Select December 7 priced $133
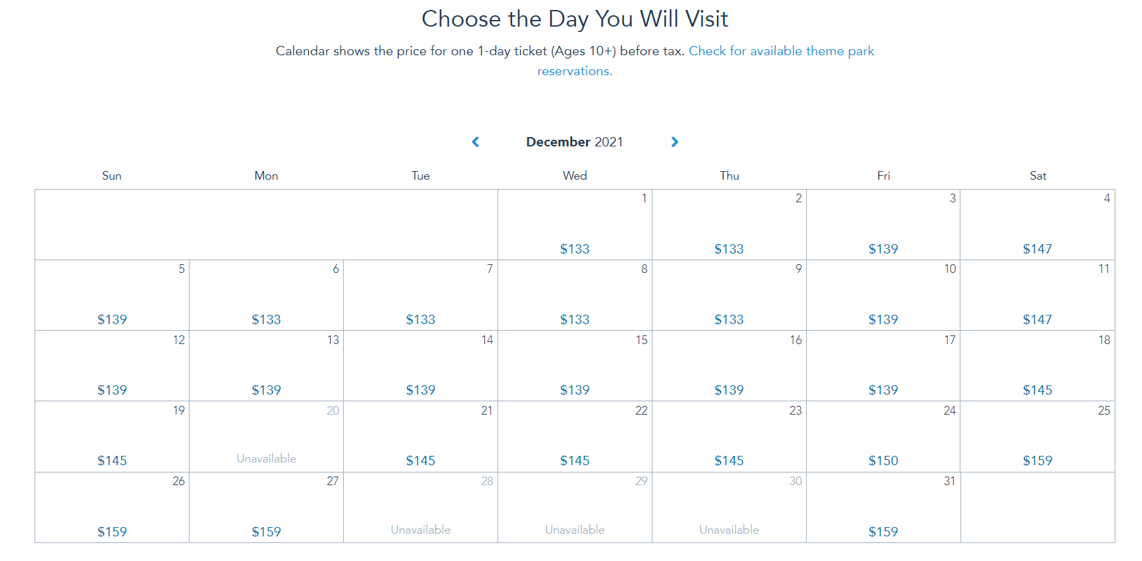This screenshot has height=561, width=1142. (x=420, y=295)
